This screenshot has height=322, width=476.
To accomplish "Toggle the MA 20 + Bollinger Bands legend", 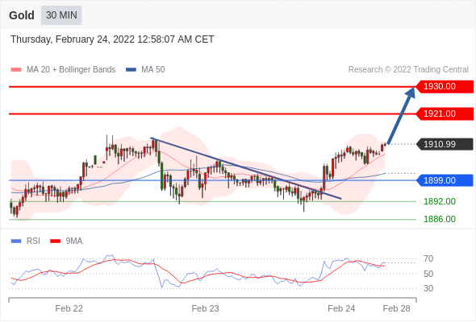I will click(x=63, y=70).
